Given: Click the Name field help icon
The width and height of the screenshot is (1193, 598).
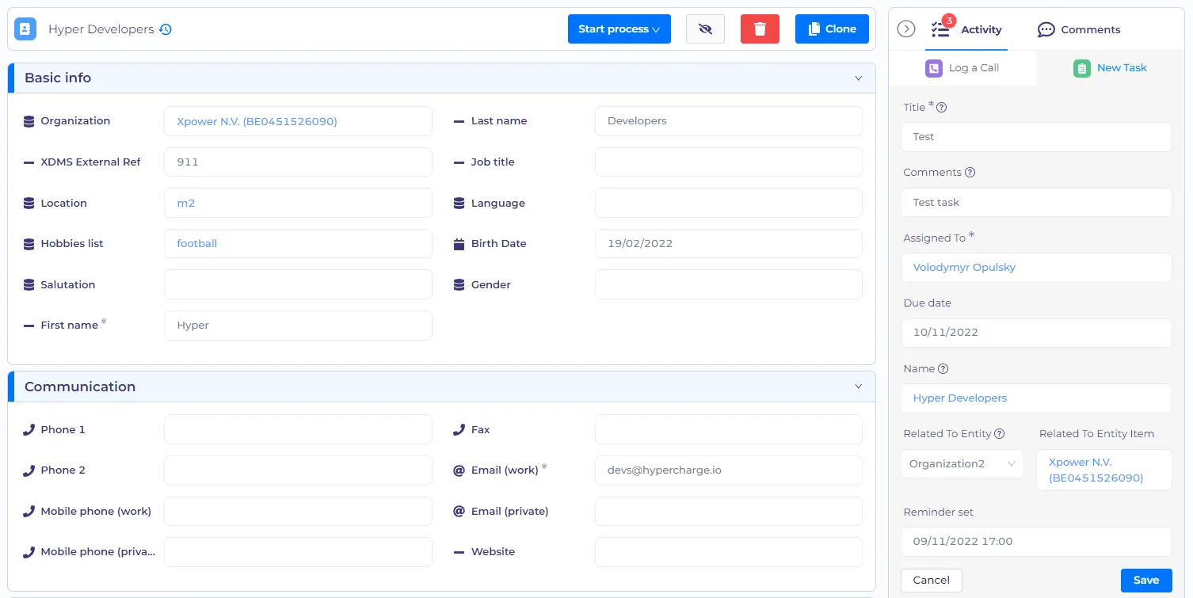Looking at the screenshot, I should tap(943, 369).
